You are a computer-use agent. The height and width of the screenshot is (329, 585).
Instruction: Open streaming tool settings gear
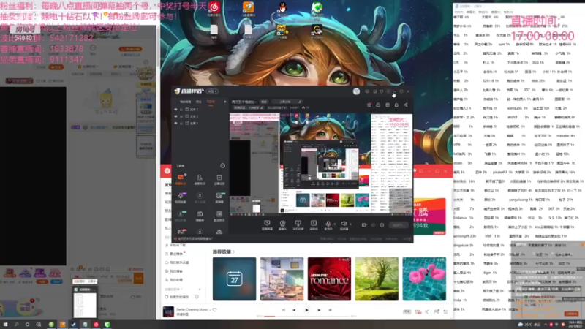pos(382,225)
